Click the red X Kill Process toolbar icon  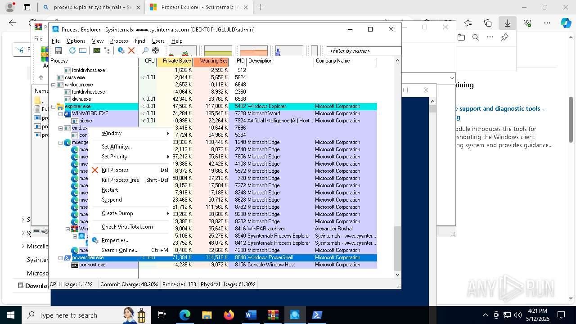tap(131, 50)
